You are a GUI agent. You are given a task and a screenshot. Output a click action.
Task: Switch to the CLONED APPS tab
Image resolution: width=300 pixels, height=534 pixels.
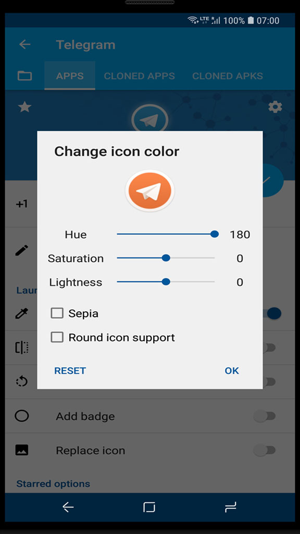(x=140, y=76)
